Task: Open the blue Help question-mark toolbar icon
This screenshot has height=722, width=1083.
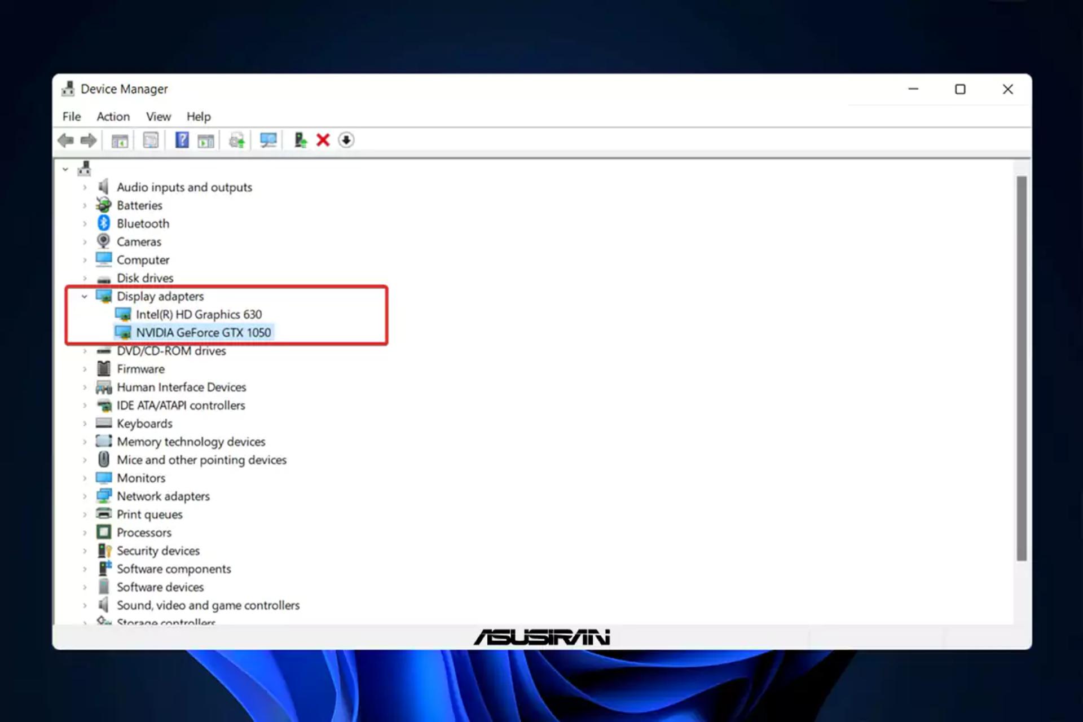Action: pyautogui.click(x=182, y=140)
